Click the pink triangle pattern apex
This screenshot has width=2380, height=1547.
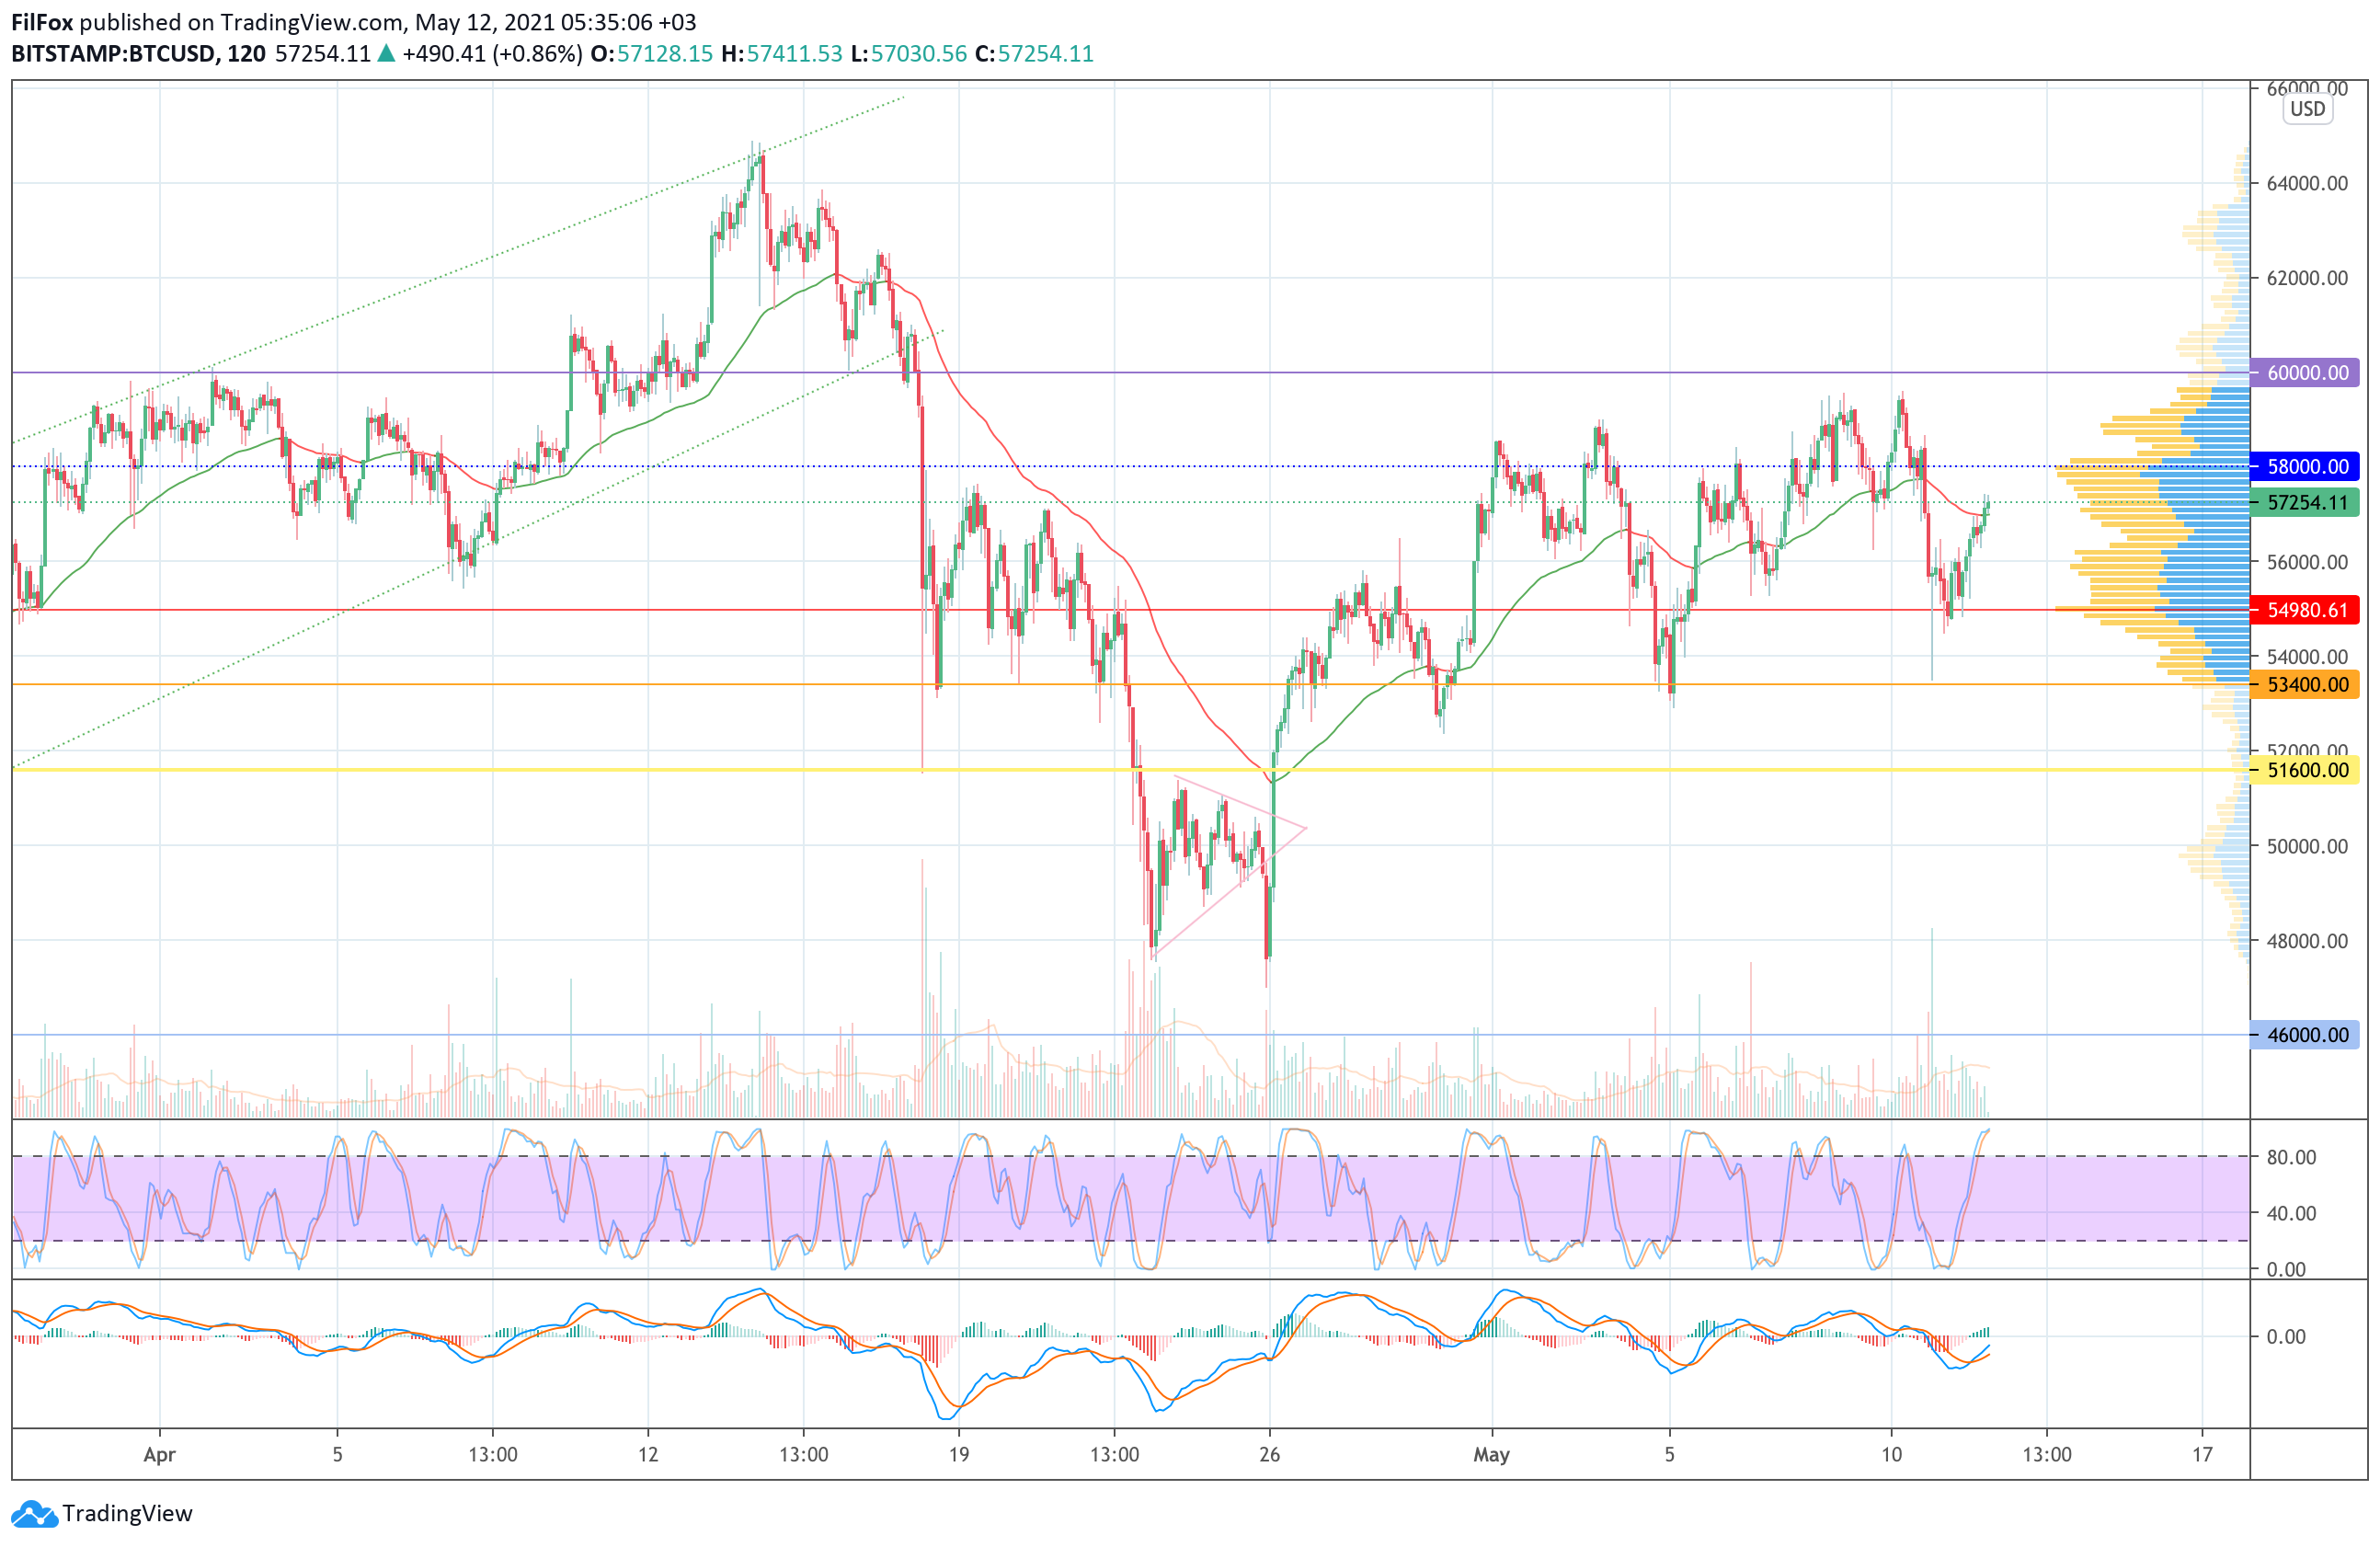tap(1305, 828)
